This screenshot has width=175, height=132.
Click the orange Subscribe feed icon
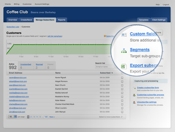pyautogui.click(x=105, y=36)
